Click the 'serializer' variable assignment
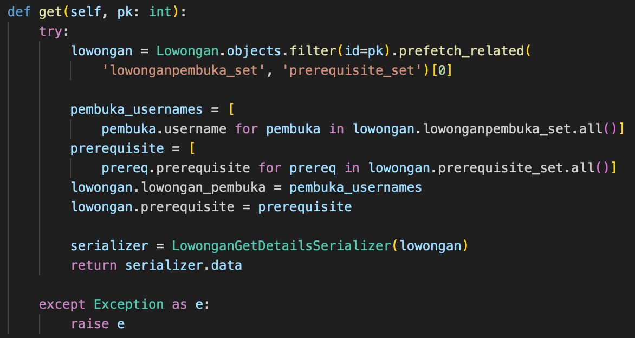 pos(109,246)
